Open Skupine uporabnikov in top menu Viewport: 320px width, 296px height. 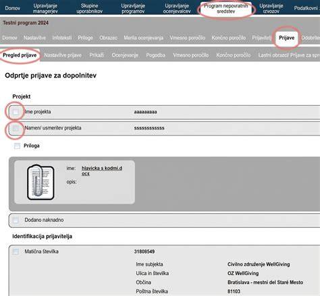point(89,9)
